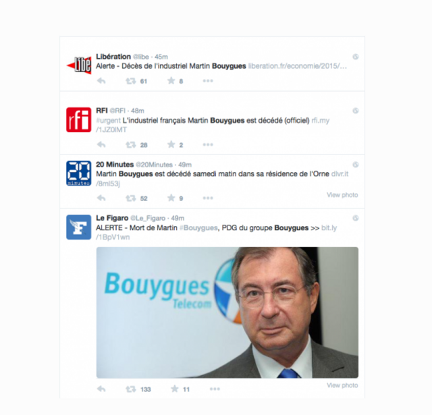Retweet the RFI tweet
This screenshot has width=432, height=415.
pyautogui.click(x=130, y=145)
